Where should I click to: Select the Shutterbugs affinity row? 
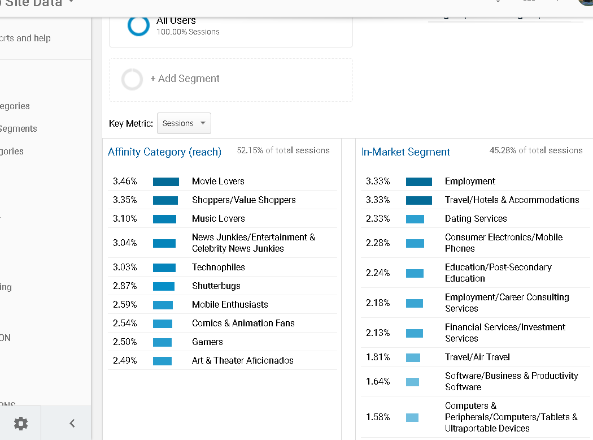point(216,286)
